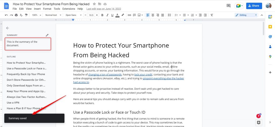Run spell check from the toolbar
The height and width of the screenshot is (127, 275).
pyautogui.click(x=21, y=15)
